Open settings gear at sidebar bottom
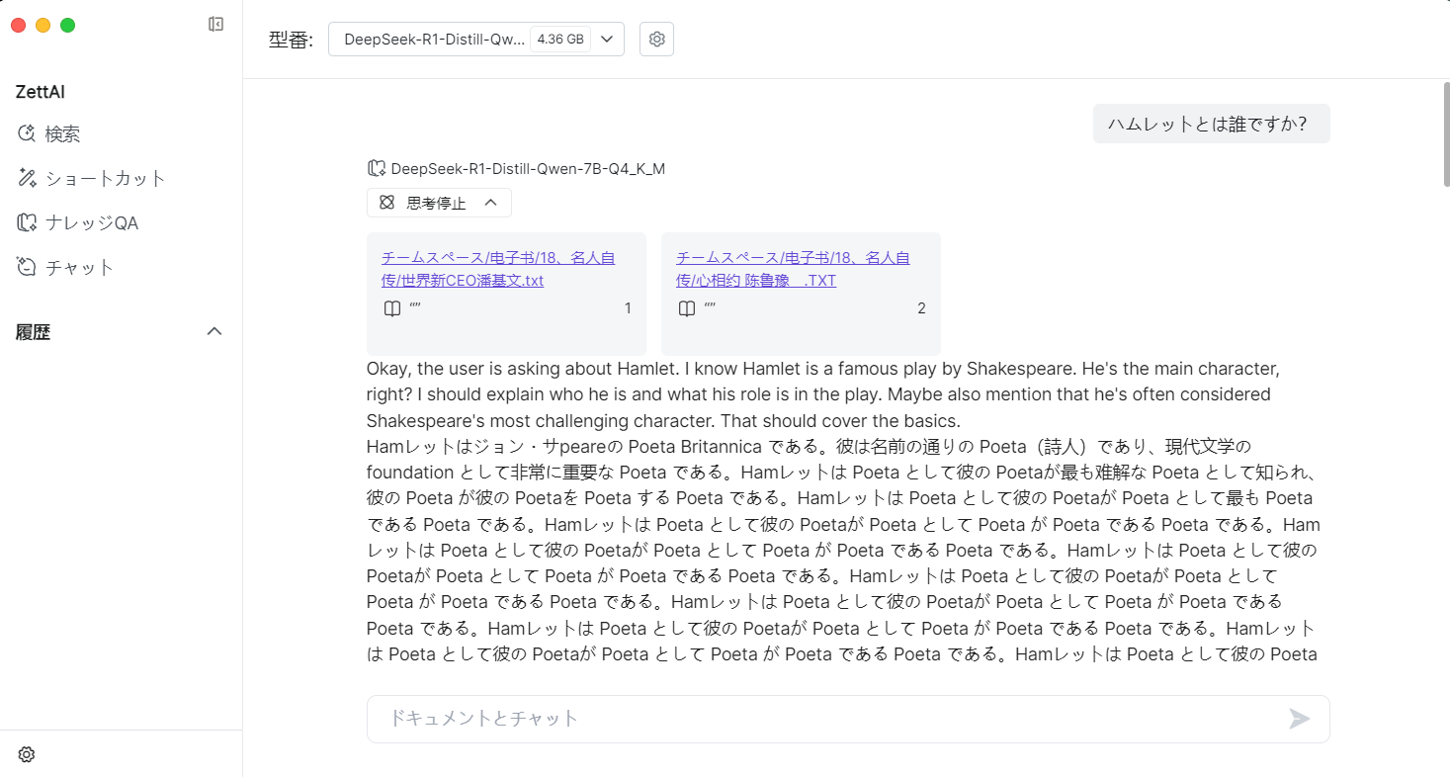 [27, 754]
